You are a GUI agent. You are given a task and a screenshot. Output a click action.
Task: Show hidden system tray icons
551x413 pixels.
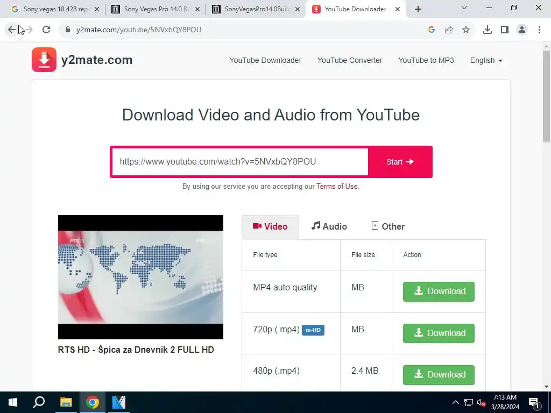tap(455, 402)
